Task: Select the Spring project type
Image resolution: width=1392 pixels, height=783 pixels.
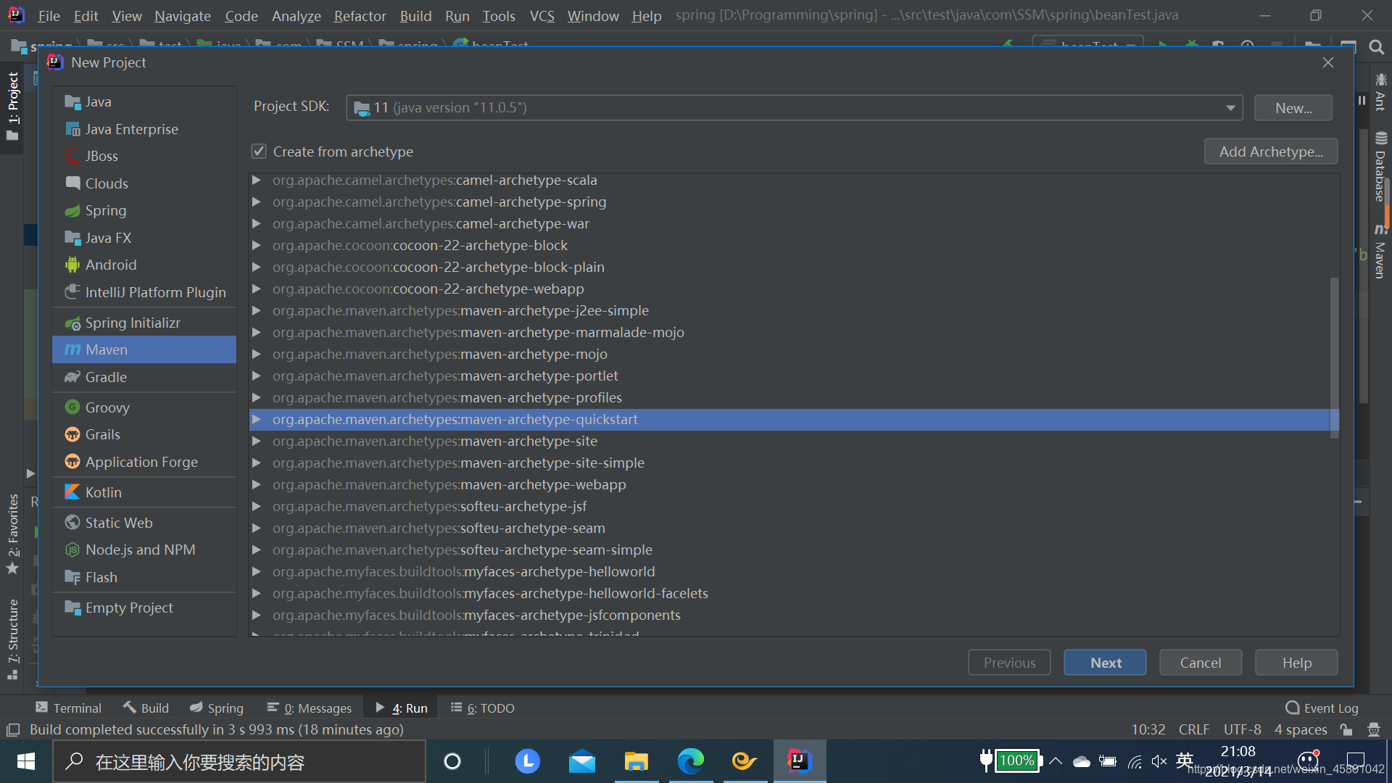Action: (x=144, y=210)
